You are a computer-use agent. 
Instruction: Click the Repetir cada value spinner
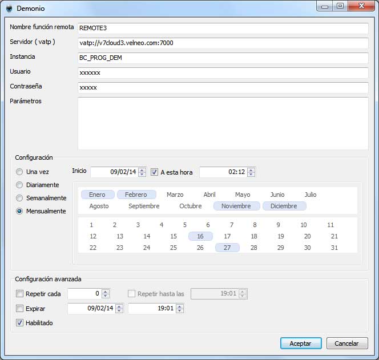106,294
